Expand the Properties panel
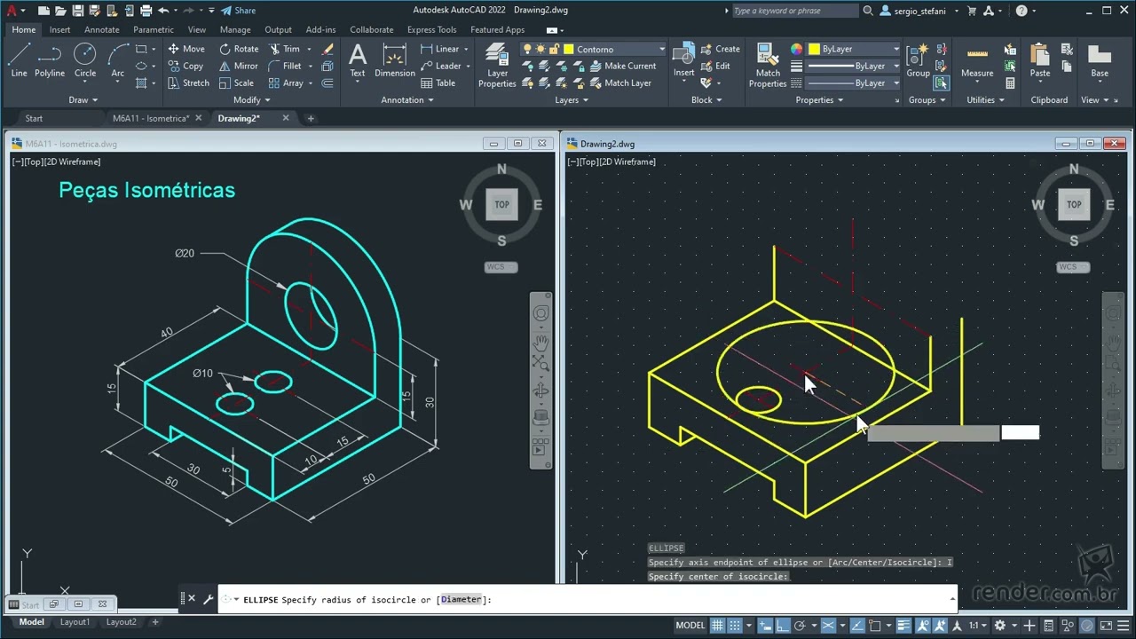This screenshot has height=639, width=1136. [x=819, y=99]
